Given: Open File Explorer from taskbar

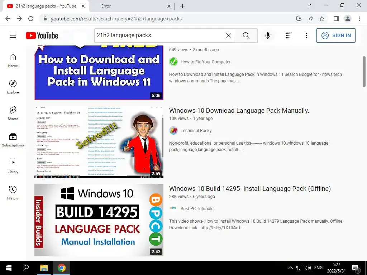Looking at the screenshot, I should [x=44, y=268].
